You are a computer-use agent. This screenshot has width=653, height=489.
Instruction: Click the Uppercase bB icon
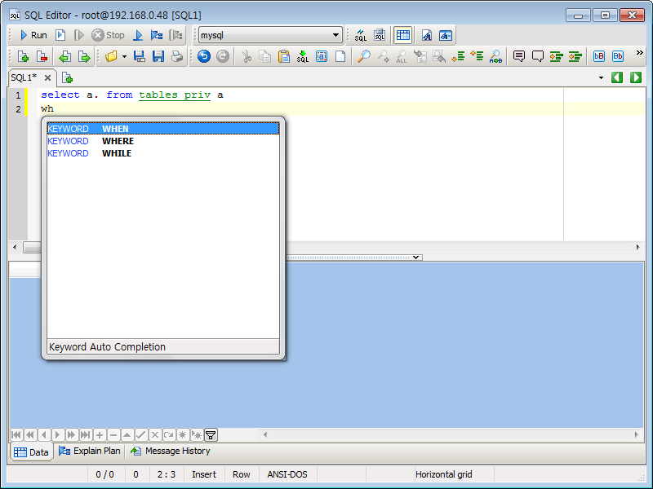(599, 56)
